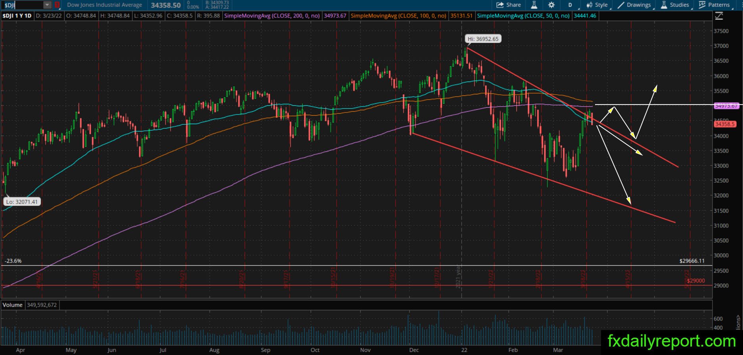Click the range value R: 395.88
Image resolution: width=743 pixels, height=355 pixels.
point(208,16)
